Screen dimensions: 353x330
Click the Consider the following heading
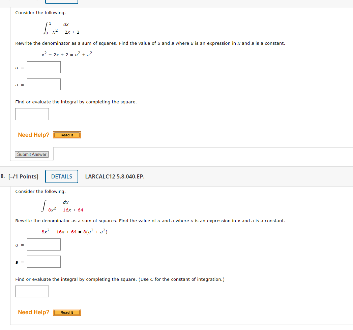(40, 12)
